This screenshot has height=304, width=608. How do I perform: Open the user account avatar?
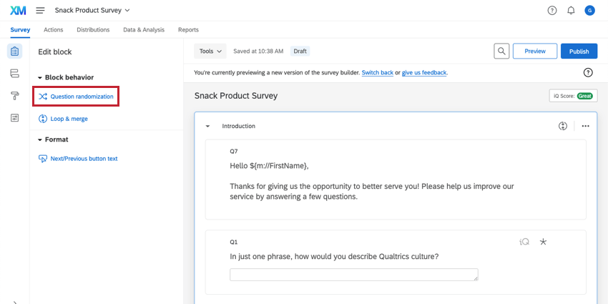[x=589, y=10]
